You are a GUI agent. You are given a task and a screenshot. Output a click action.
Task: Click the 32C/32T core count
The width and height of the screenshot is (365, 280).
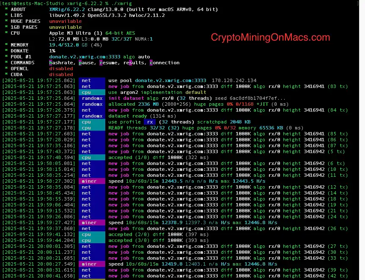[121, 39]
